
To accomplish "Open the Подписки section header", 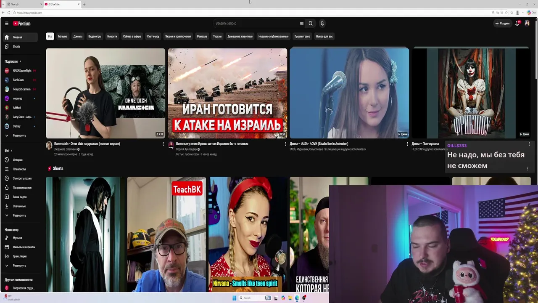I will pyautogui.click(x=13, y=61).
